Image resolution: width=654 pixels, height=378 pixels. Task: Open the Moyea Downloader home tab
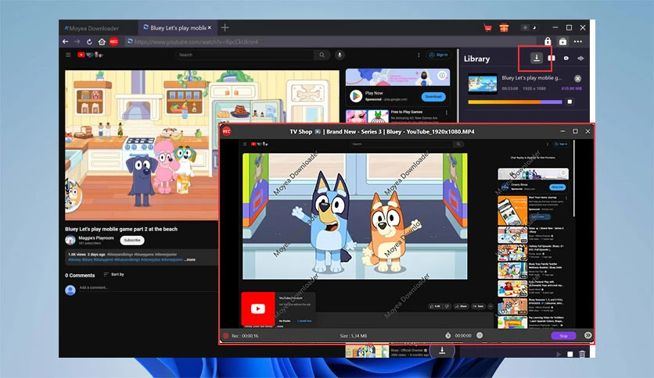92,28
